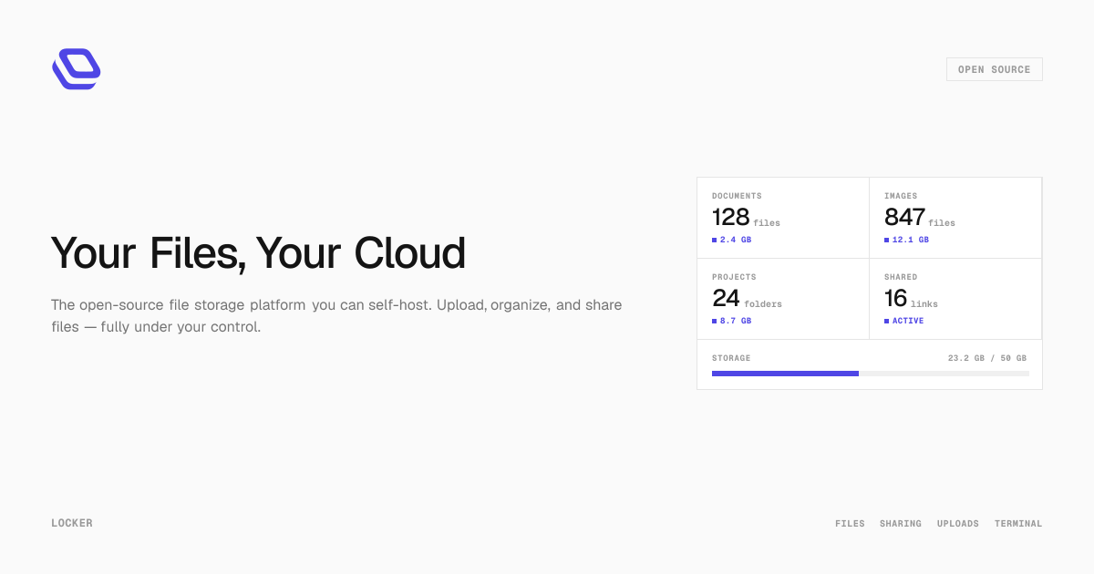The height and width of the screenshot is (574, 1094).
Task: Open the TERMINAL footer link
Action: 1018,524
